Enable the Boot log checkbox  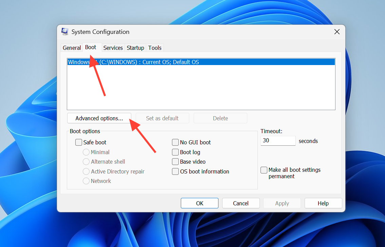click(x=175, y=152)
